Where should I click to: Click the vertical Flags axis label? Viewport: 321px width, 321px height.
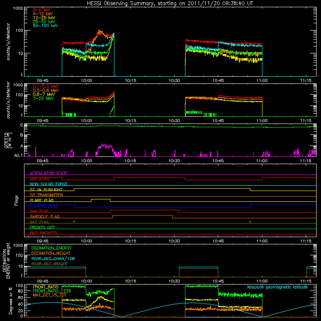(x=16, y=200)
